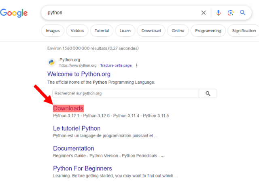Select the Signification filter chip

pyautogui.click(x=244, y=31)
